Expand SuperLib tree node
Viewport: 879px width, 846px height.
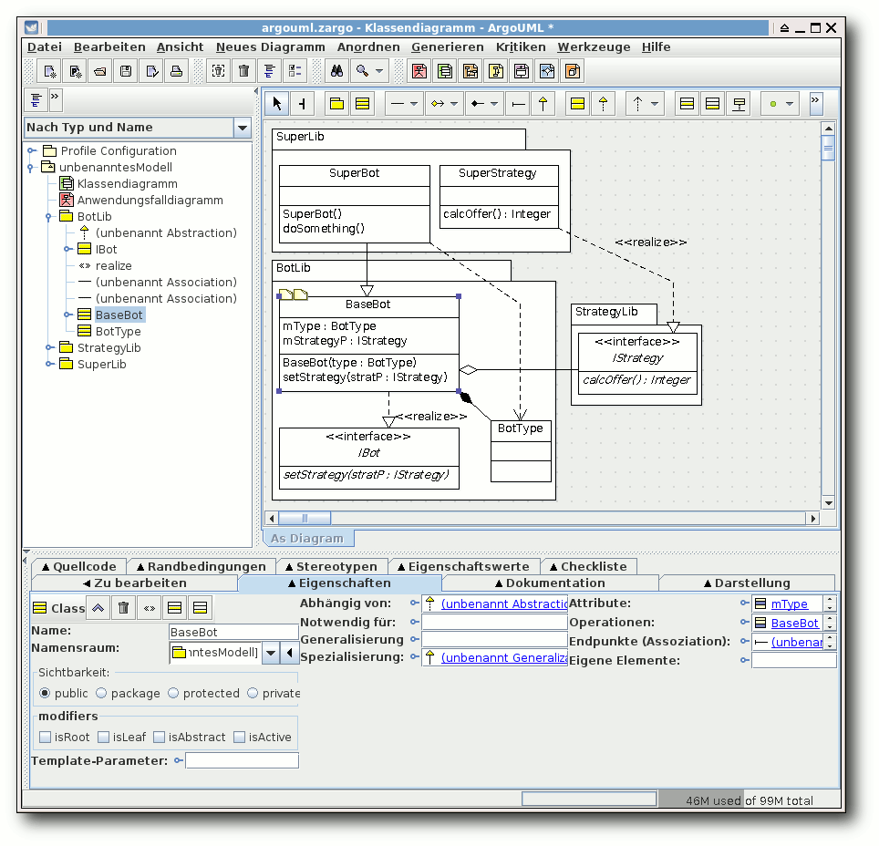pyautogui.click(x=49, y=365)
